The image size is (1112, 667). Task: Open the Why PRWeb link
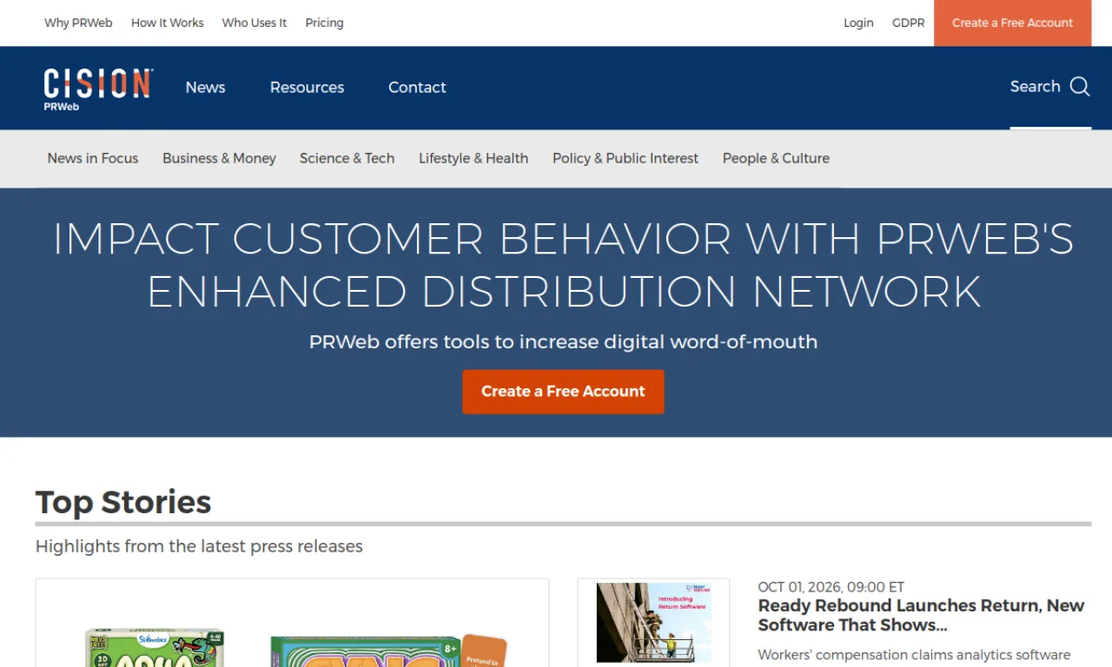coord(78,23)
